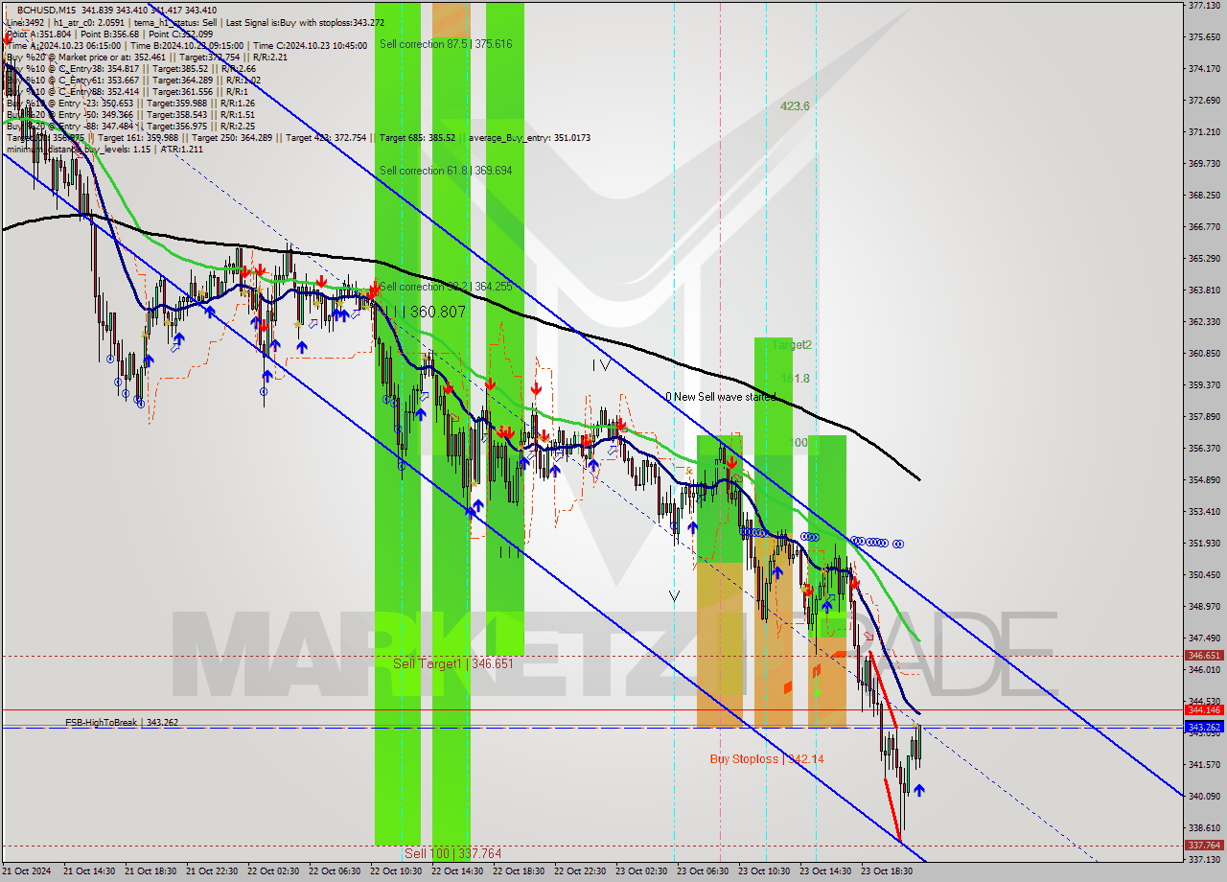Click the 'FSB-HighToBreak | 343.262' label
1227x882 pixels.
(122, 723)
